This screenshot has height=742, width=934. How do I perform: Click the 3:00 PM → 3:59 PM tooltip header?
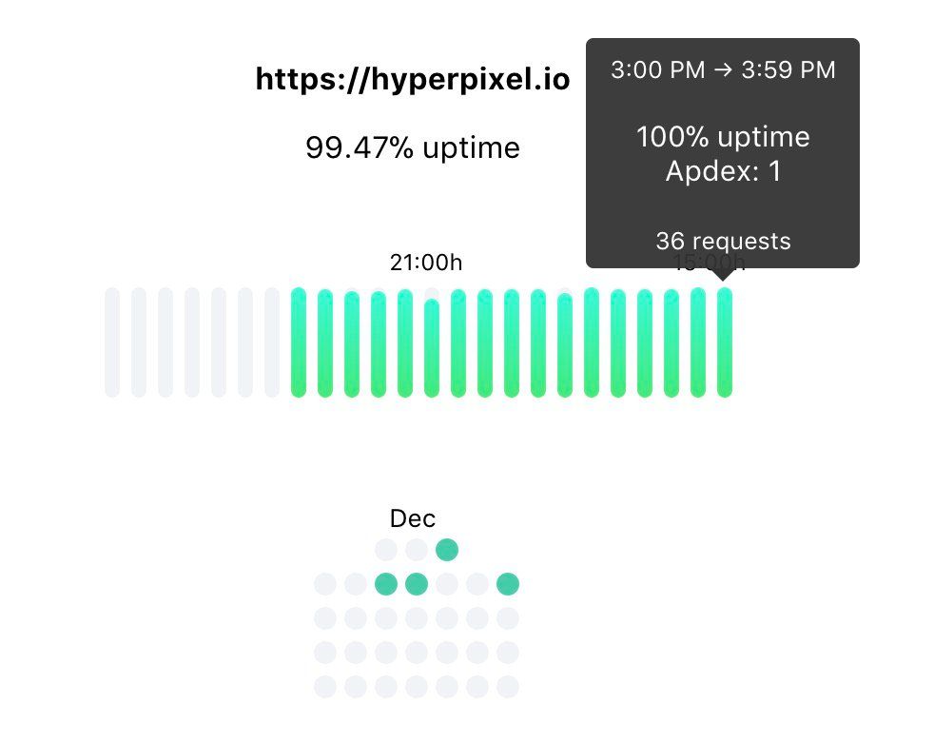point(723,70)
